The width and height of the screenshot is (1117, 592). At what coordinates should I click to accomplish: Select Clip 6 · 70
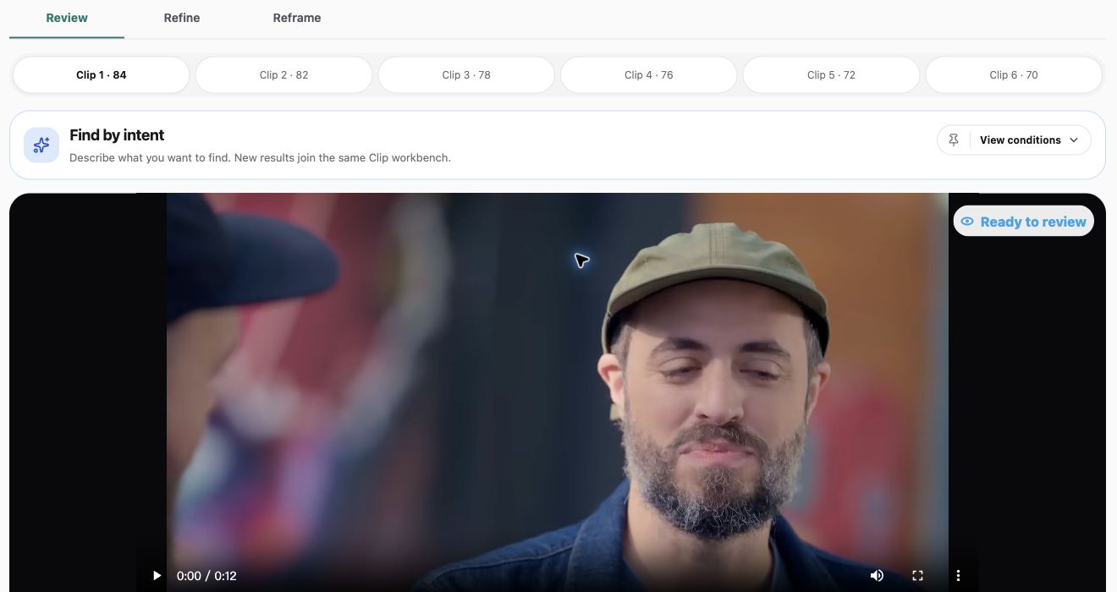(x=1014, y=75)
